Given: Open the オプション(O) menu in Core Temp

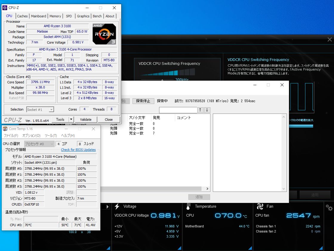Looking at the screenshot, I should 31,136.
